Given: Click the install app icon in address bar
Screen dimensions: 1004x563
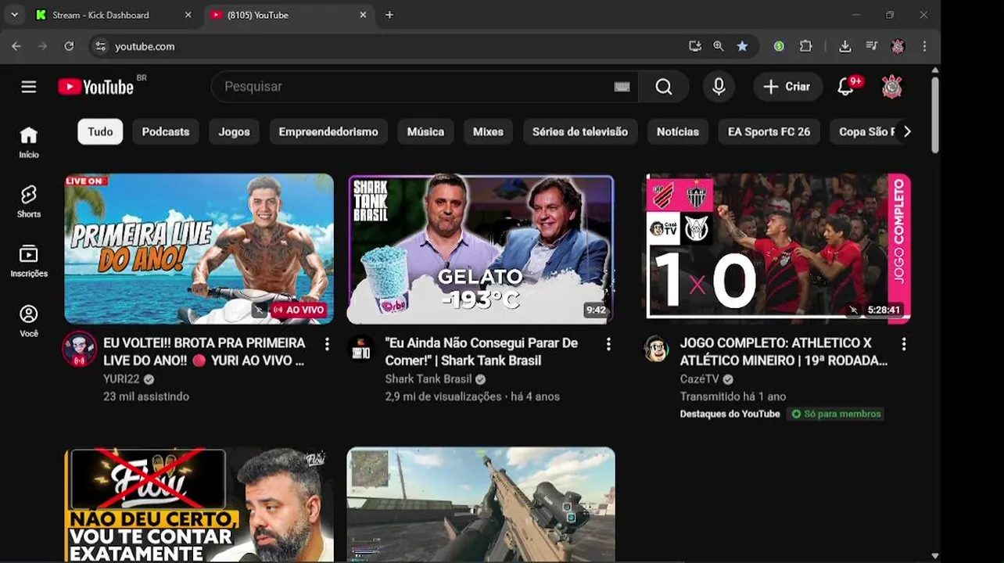Looking at the screenshot, I should [694, 46].
